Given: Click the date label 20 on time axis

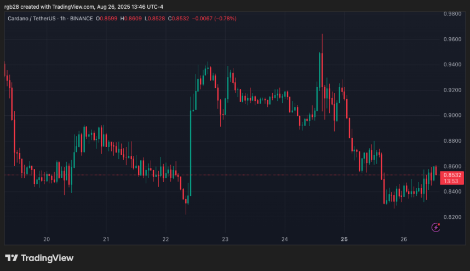Looking at the screenshot, I should point(47,239).
